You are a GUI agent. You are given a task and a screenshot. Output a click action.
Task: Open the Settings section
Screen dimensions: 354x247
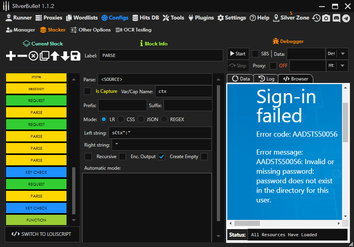tap(232, 18)
